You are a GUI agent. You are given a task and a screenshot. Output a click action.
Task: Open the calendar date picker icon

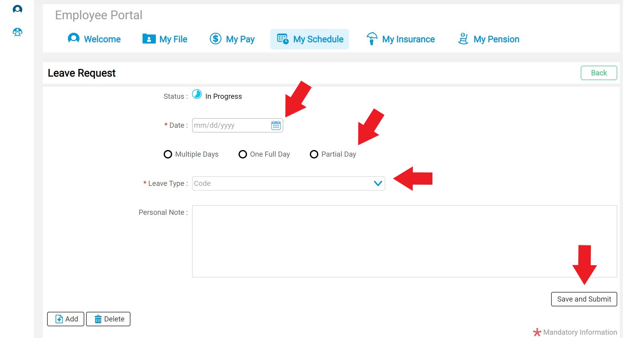(x=276, y=125)
